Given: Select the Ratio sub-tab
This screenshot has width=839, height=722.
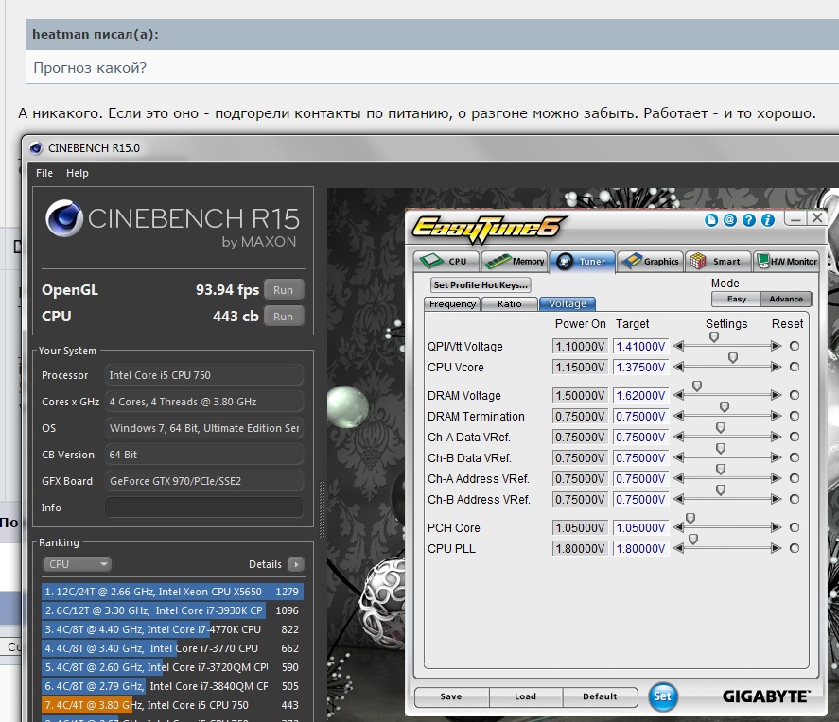Looking at the screenshot, I should (510, 304).
